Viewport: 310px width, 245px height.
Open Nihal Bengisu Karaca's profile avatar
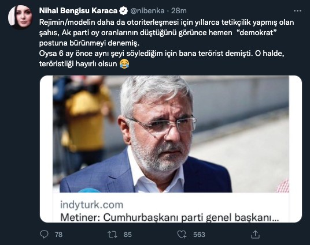coord(20,17)
